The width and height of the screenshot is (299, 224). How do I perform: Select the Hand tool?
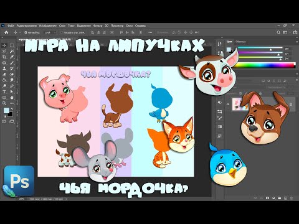click(x=12, y=98)
